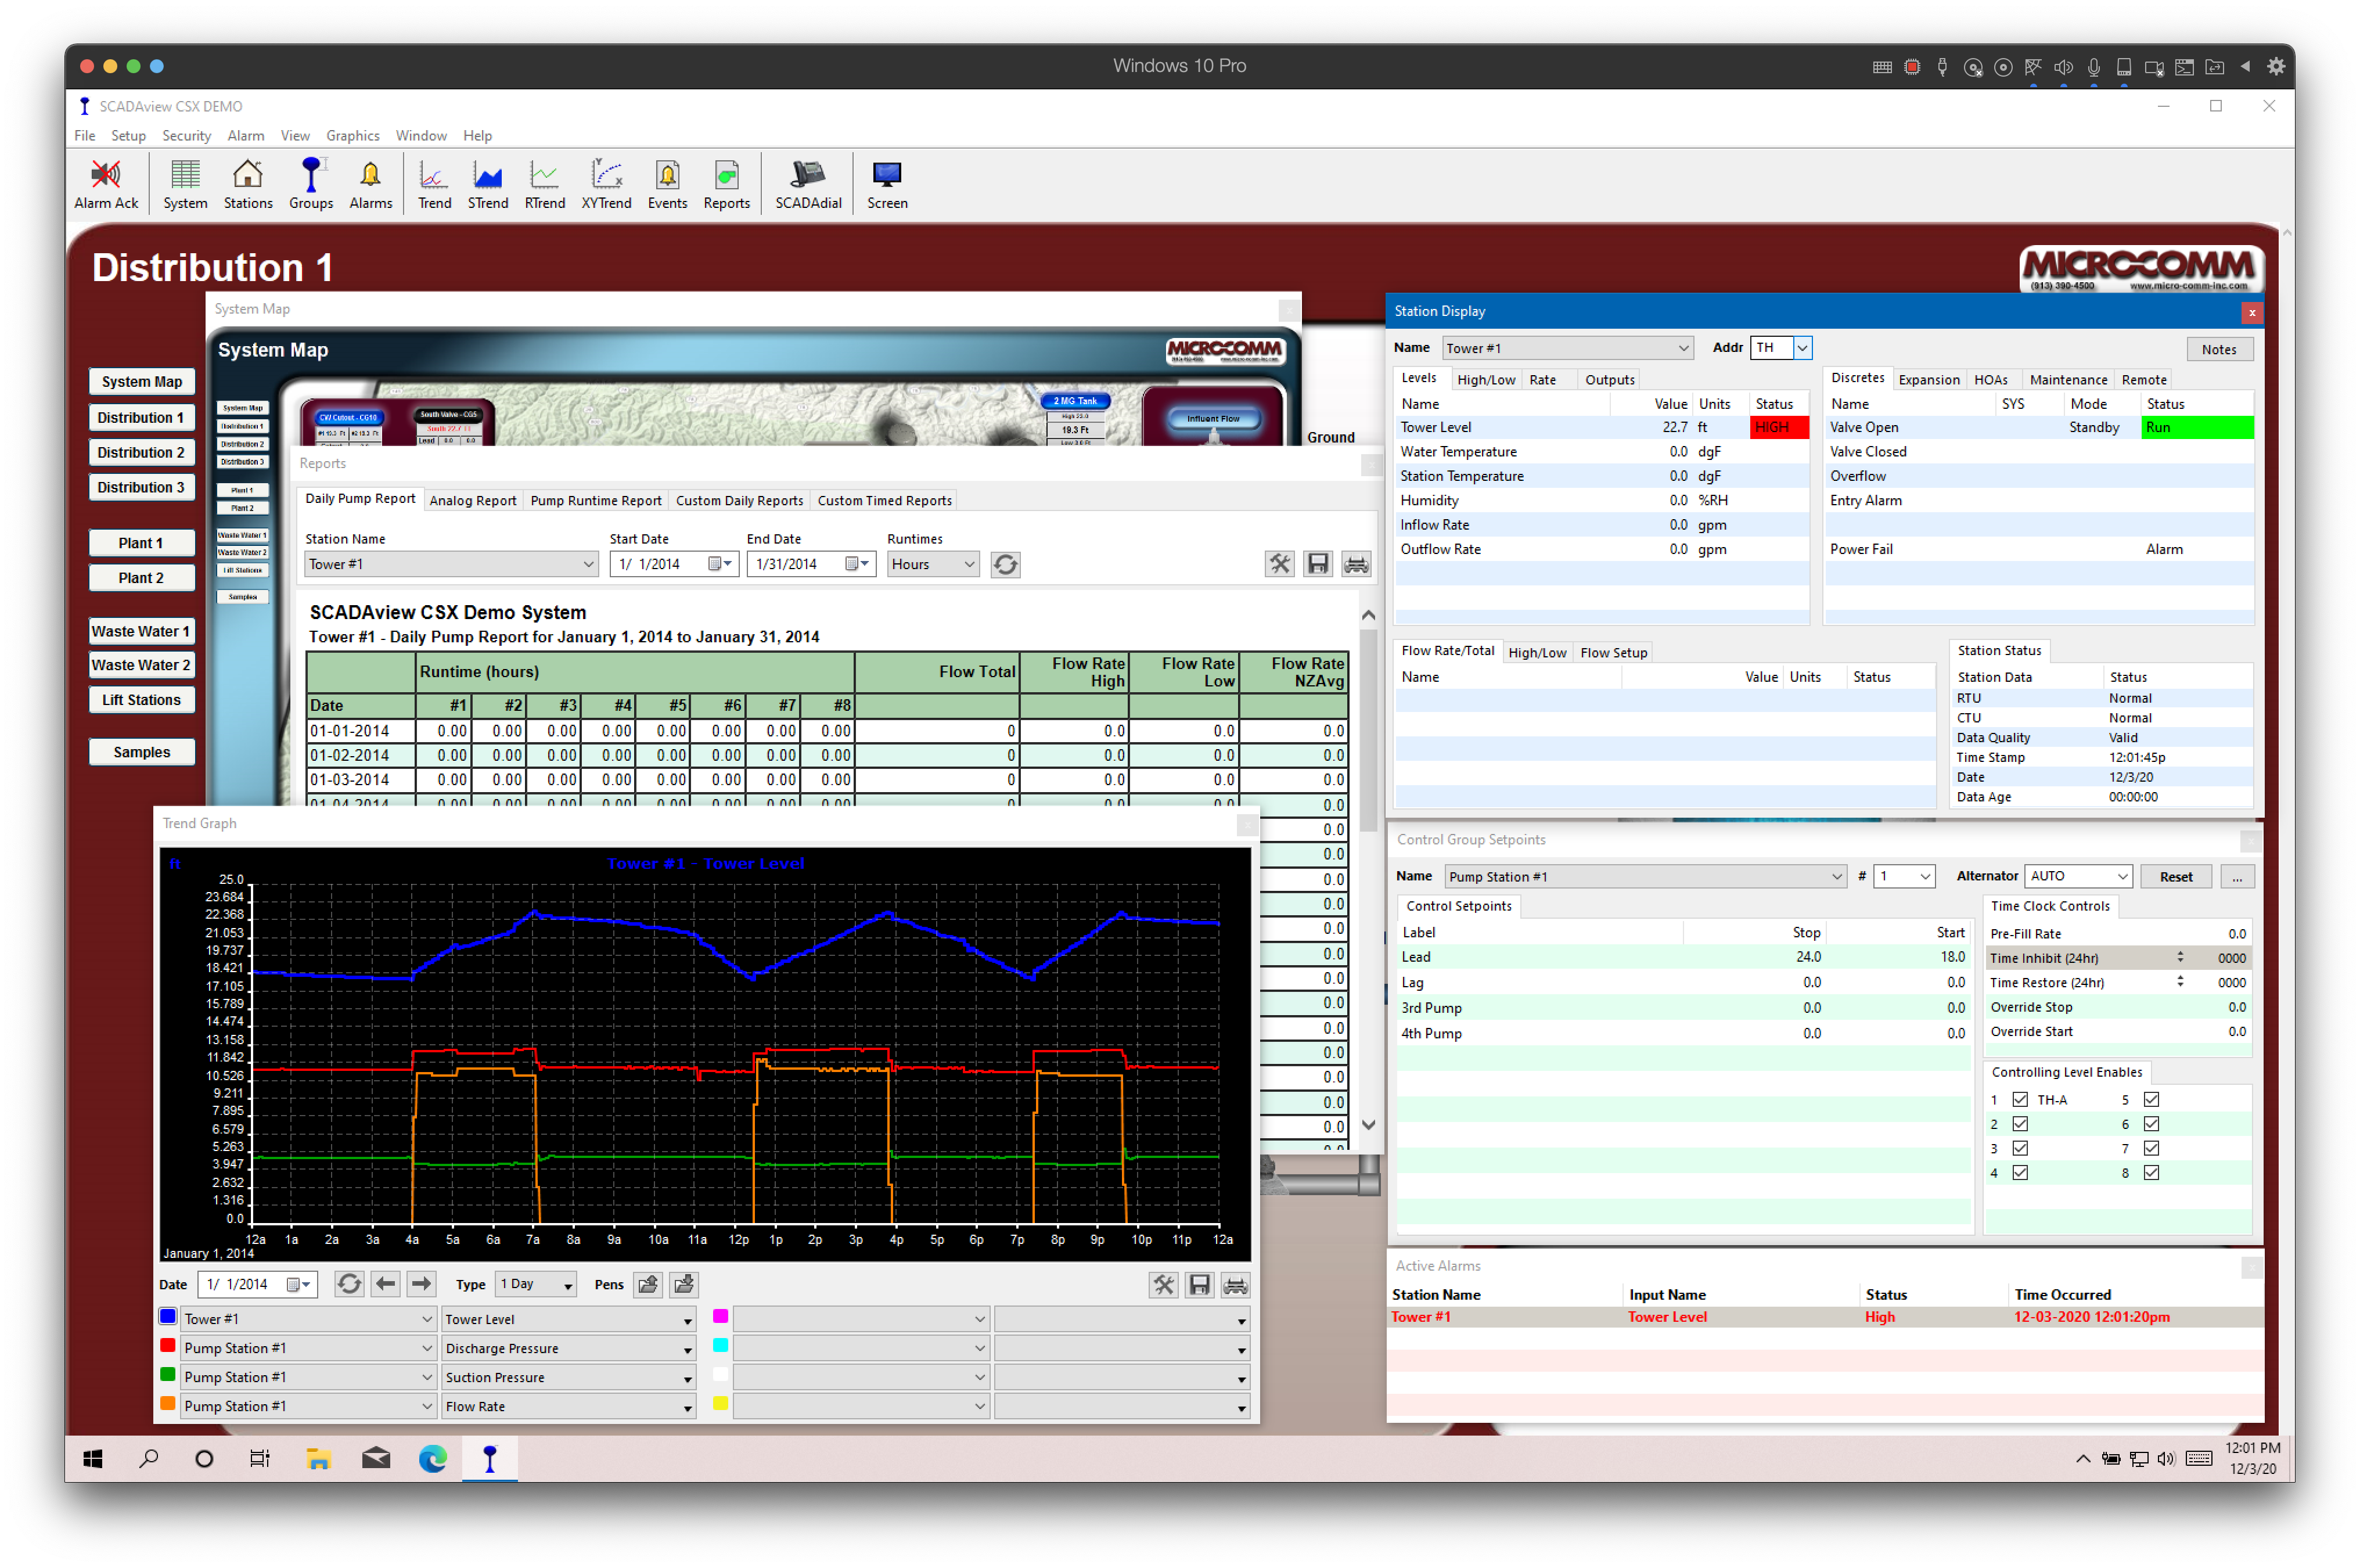Image resolution: width=2360 pixels, height=1568 pixels.
Task: Go to next trend period arrow
Action: (422, 1284)
